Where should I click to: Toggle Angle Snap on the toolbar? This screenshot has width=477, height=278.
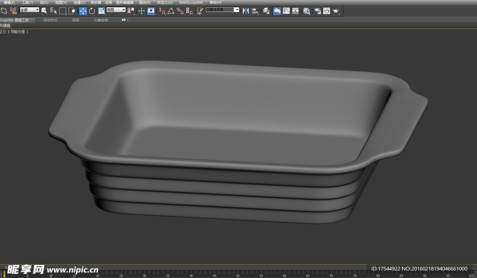(170, 11)
